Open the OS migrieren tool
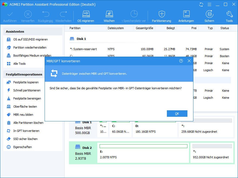The image size is (238, 178). pyautogui.click(x=86, y=16)
